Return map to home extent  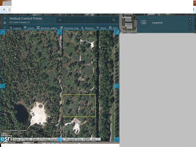click(x=5, y=23)
